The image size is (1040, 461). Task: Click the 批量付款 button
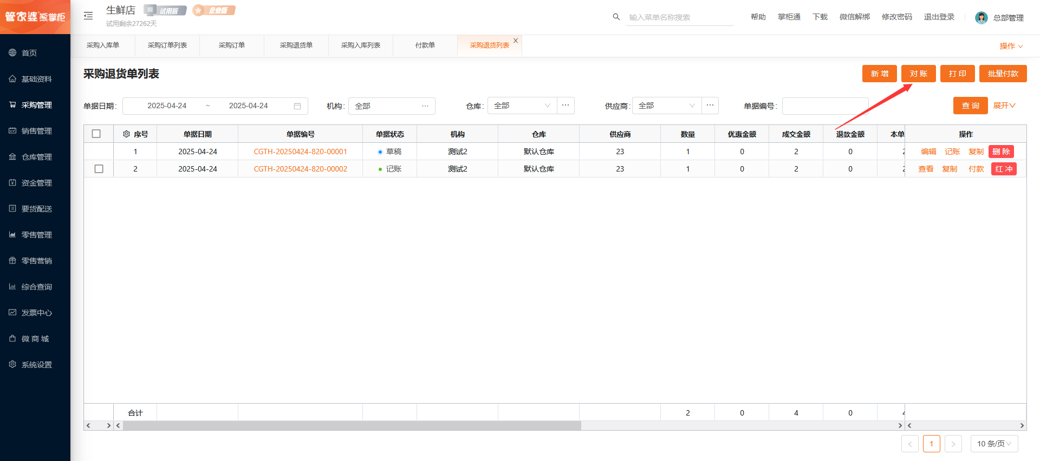1003,74
